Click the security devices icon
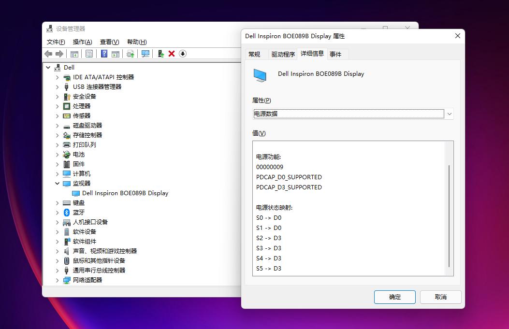 tap(67, 97)
